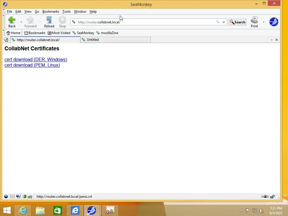Click the Forward navigation arrow
Image resolution: width=288 pixels, height=216 pixels.
[x=30, y=22]
